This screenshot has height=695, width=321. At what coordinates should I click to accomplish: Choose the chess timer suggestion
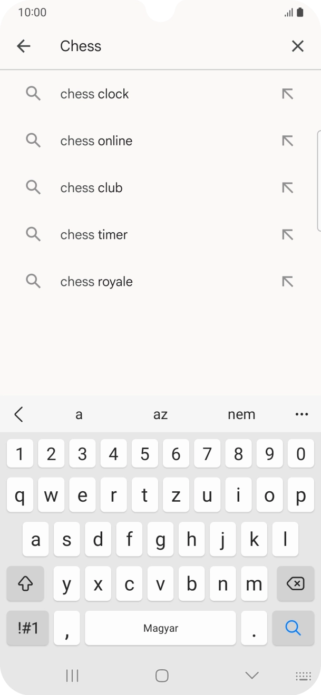[x=94, y=235]
